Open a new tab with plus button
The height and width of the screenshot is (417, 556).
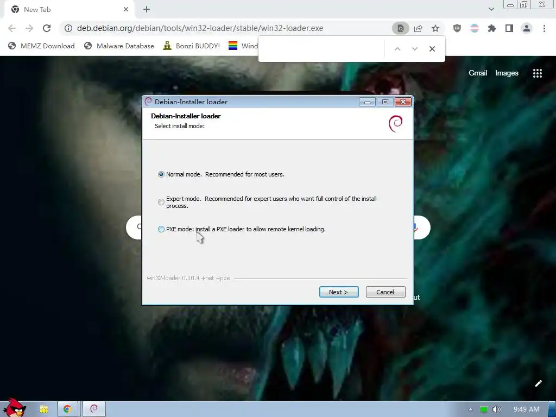pyautogui.click(x=147, y=10)
